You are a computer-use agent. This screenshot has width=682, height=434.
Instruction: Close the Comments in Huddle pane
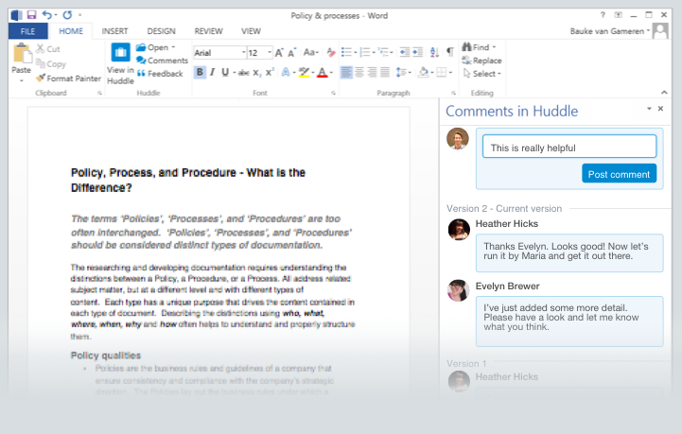660,109
